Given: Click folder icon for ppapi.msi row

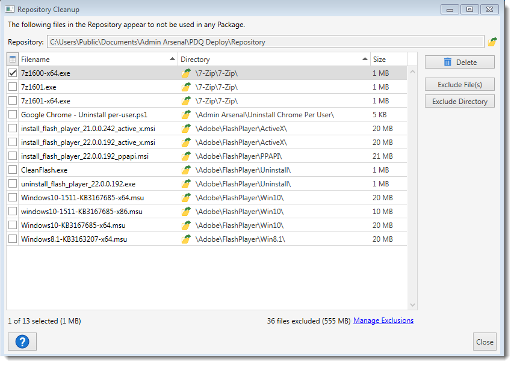Looking at the screenshot, I should pyautogui.click(x=186, y=156).
